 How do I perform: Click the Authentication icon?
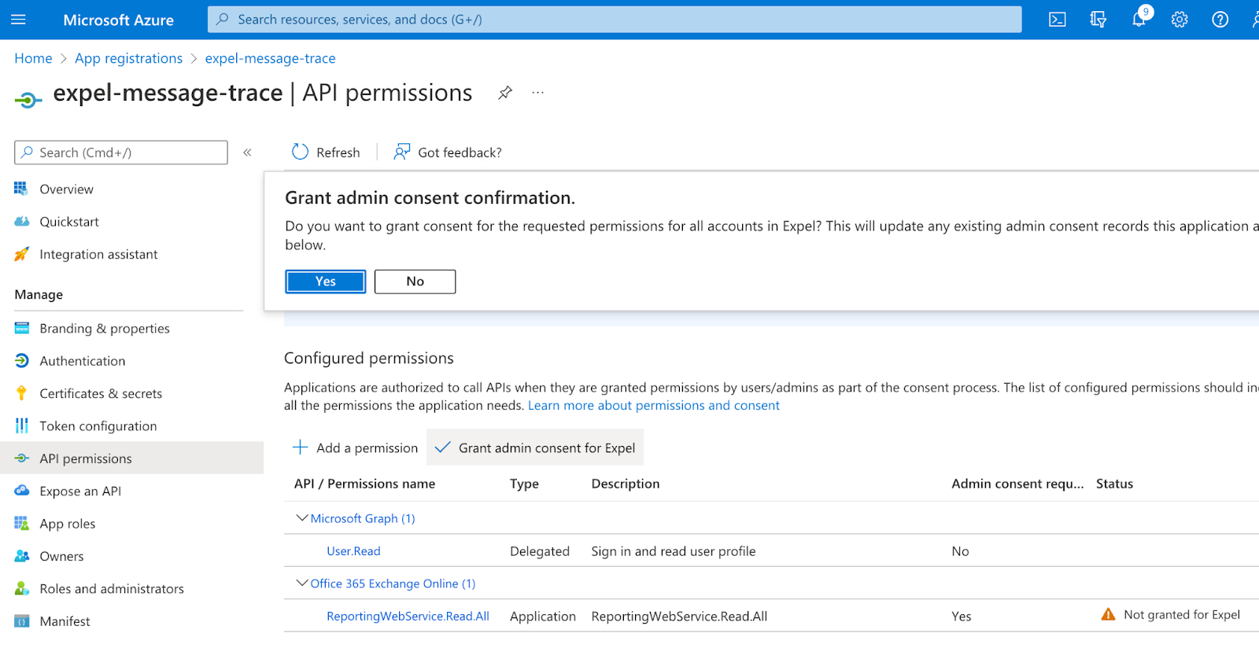pos(21,361)
